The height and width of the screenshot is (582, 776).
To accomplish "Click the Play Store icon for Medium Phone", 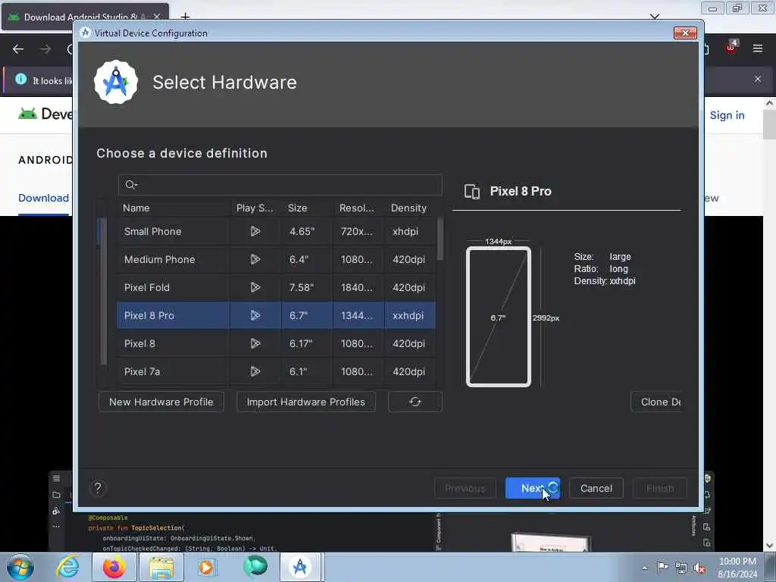I will pyautogui.click(x=255, y=259).
